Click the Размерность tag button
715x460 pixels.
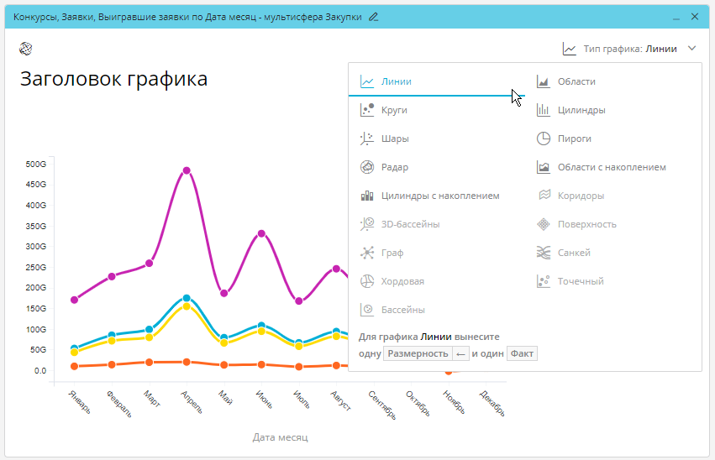tap(418, 353)
